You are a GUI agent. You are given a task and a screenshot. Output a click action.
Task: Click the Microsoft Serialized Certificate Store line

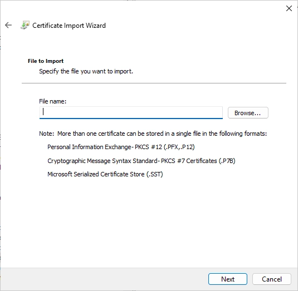pos(105,174)
